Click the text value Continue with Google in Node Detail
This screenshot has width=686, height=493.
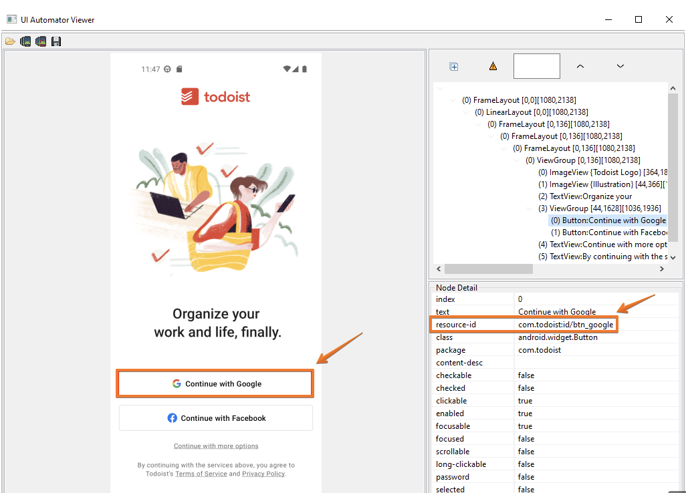coord(557,311)
